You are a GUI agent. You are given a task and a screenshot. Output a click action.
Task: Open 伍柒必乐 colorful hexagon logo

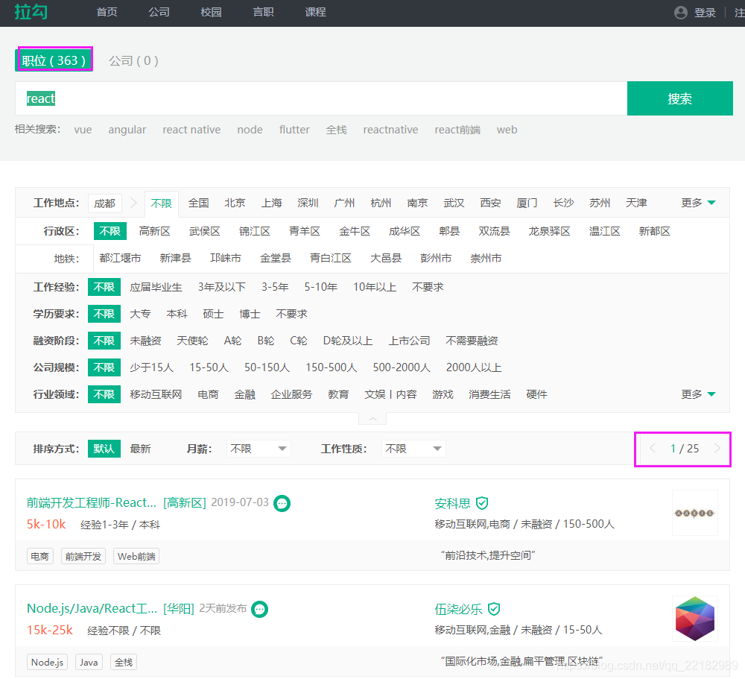tap(694, 619)
